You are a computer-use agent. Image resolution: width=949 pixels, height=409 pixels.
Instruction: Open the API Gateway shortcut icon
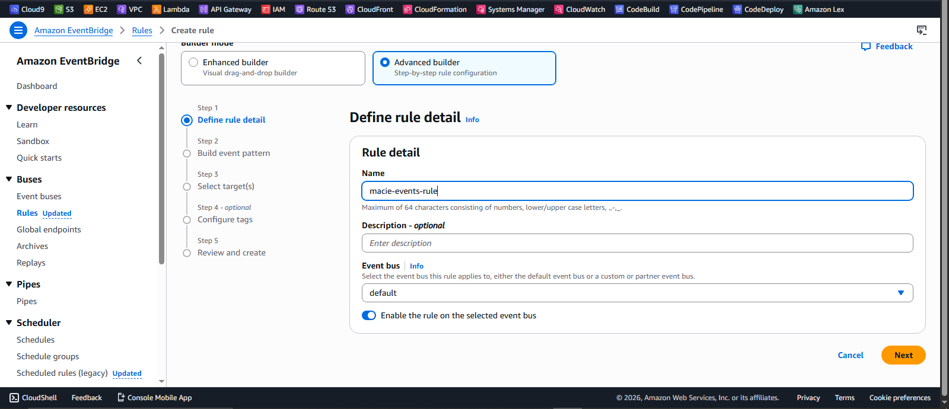tap(203, 9)
